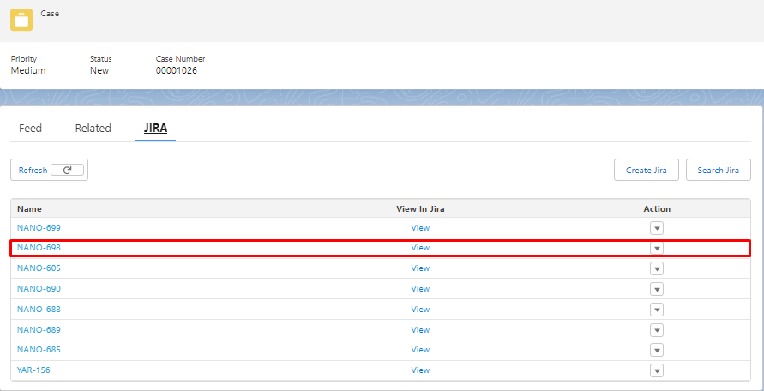Open the NANO-698 issue link
The height and width of the screenshot is (391, 764).
tap(39, 248)
